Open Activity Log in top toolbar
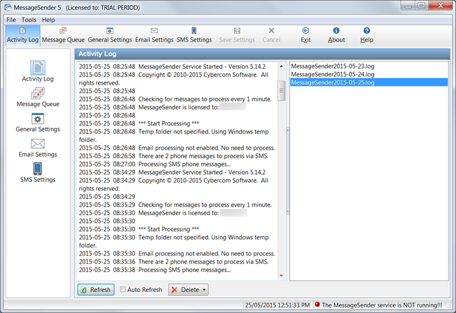 tap(23, 35)
